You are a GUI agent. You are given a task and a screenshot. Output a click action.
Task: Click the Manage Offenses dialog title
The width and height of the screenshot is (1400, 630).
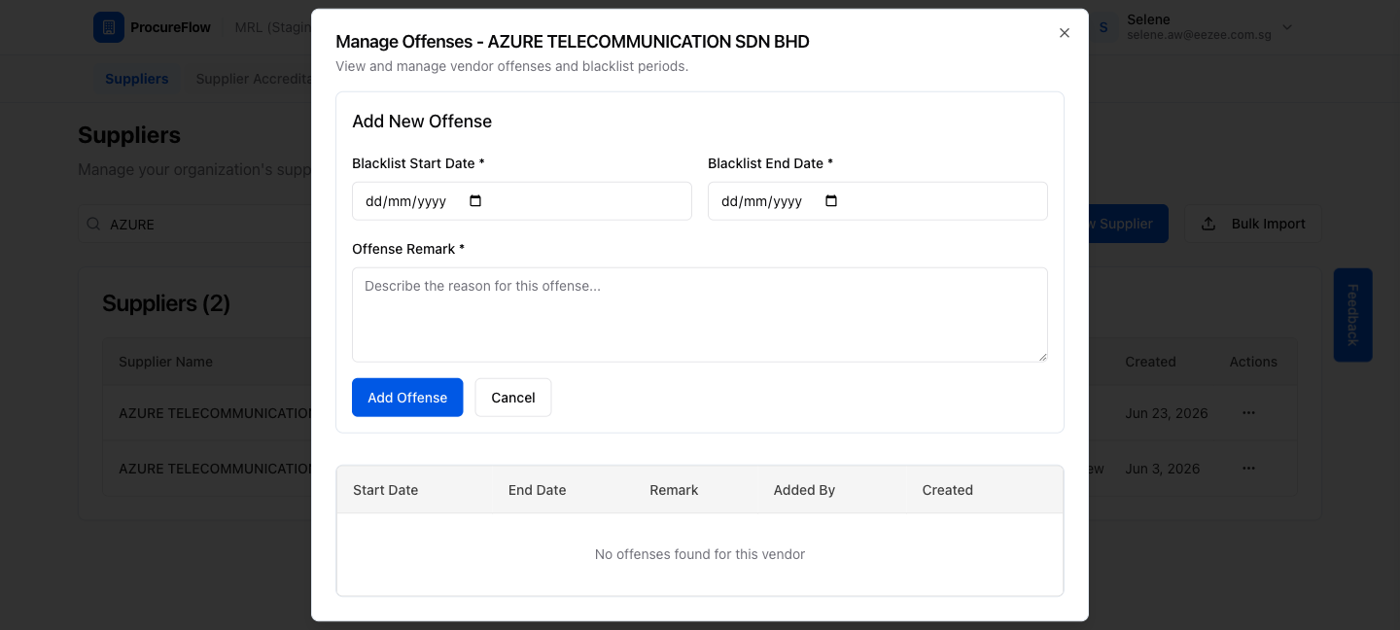(573, 42)
